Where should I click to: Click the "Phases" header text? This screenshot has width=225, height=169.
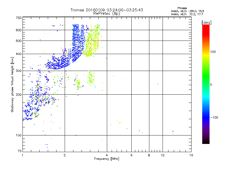coord(182,8)
